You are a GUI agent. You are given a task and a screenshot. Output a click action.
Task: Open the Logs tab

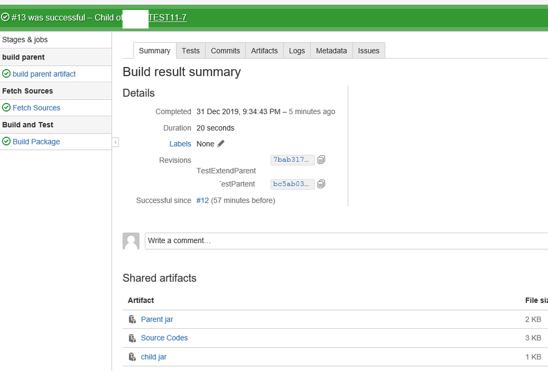(x=297, y=50)
